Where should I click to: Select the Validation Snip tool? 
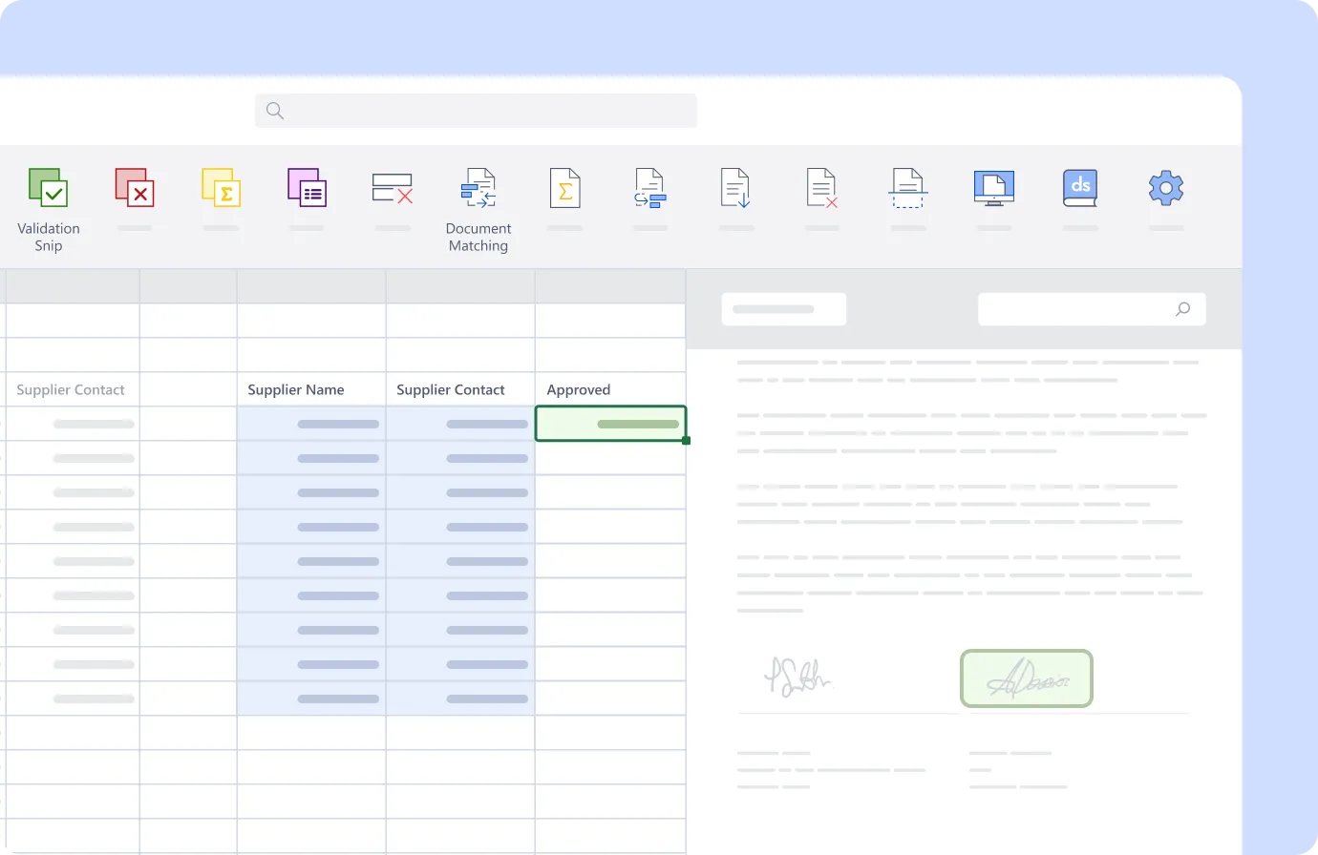click(48, 188)
